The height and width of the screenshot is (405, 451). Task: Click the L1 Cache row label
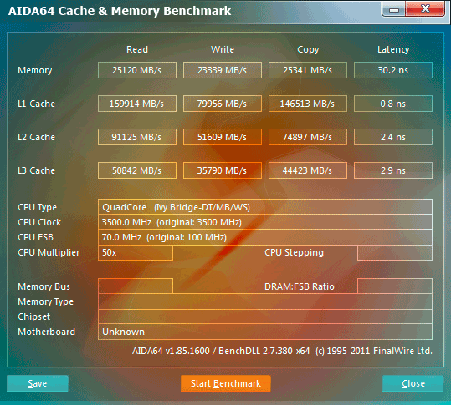click(x=36, y=104)
